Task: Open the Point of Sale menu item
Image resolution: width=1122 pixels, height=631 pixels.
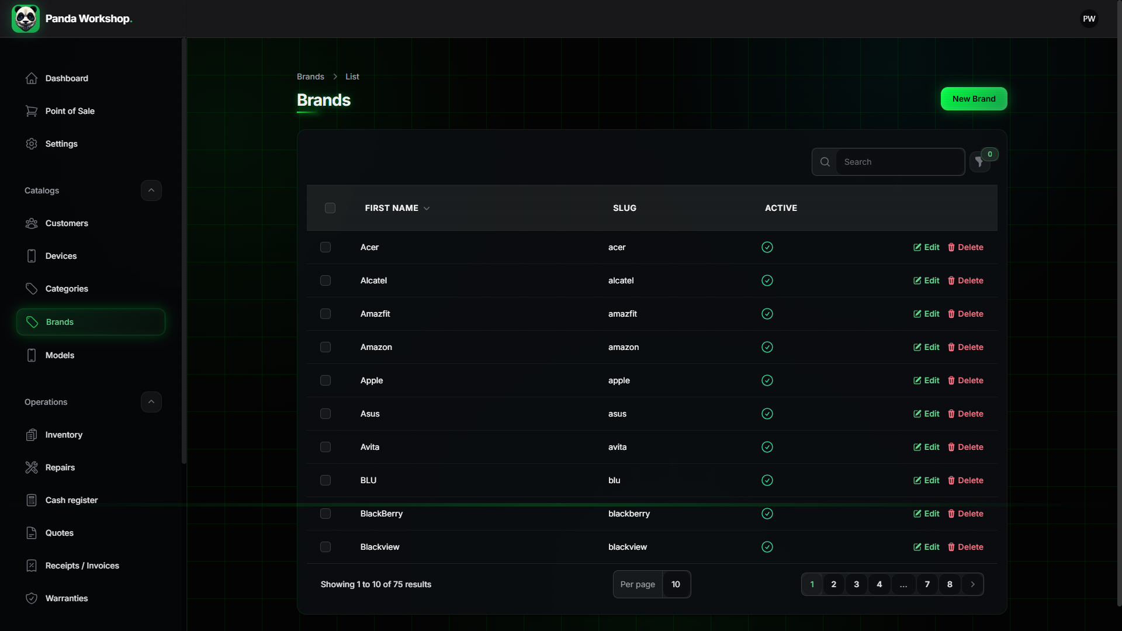Action: coord(91,111)
